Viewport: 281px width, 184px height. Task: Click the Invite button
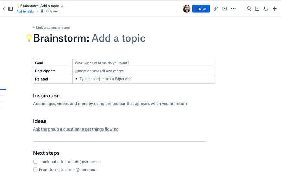tap(201, 8)
